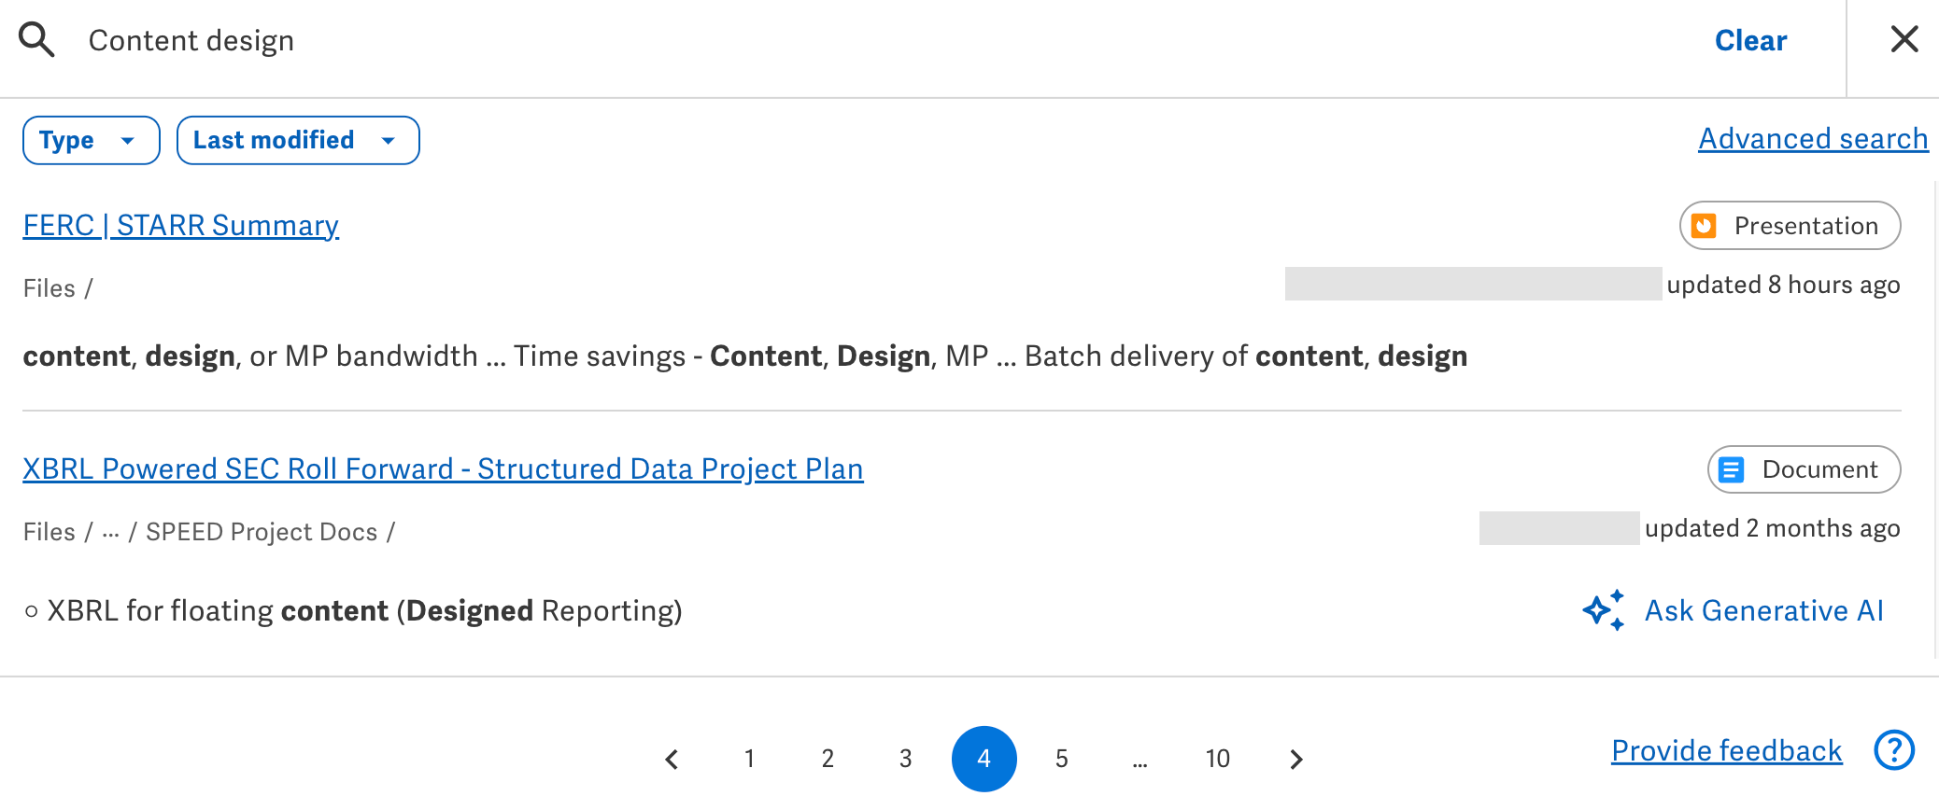Image resolution: width=1939 pixels, height=810 pixels.
Task: Switch to results page 5
Action: (x=1062, y=759)
